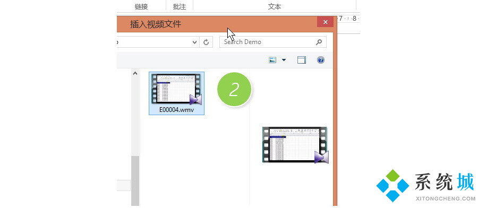Refresh the current folder listing
478x208 pixels.
[x=206, y=42]
